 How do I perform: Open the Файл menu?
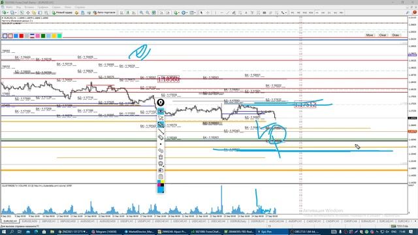click(8, 7)
